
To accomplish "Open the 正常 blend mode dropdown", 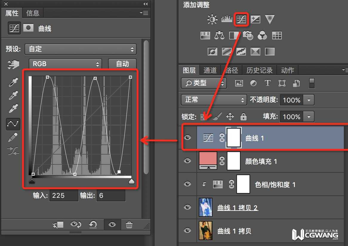I will [x=214, y=100].
